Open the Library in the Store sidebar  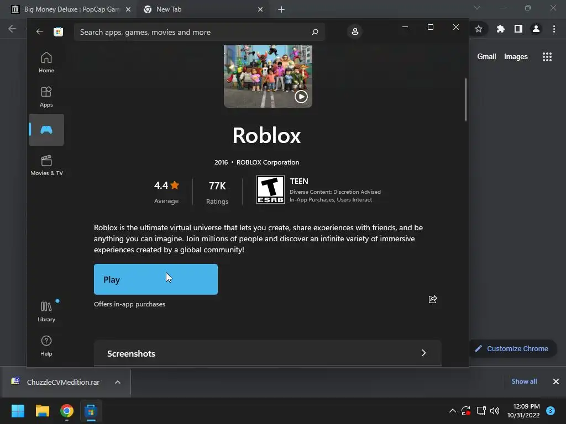(x=46, y=312)
